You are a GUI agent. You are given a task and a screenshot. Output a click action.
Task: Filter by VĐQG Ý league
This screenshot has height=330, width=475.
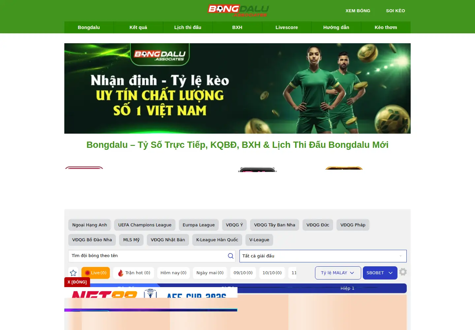pyautogui.click(x=234, y=225)
